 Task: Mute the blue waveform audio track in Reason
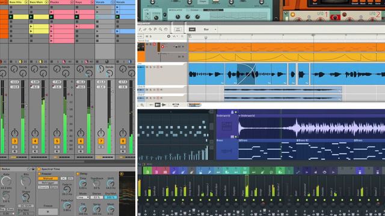(x=147, y=67)
